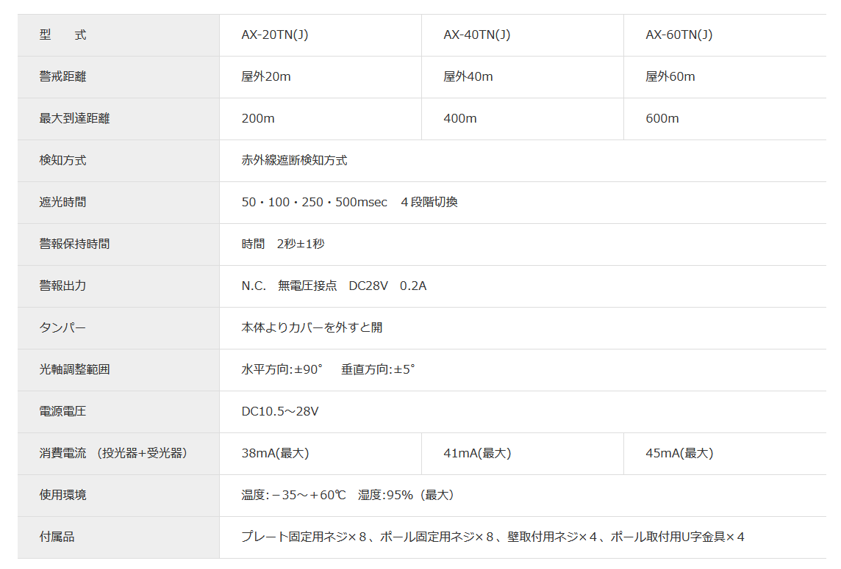Click the 屋外40m value
This screenshot has width=841, height=569.
468,76
